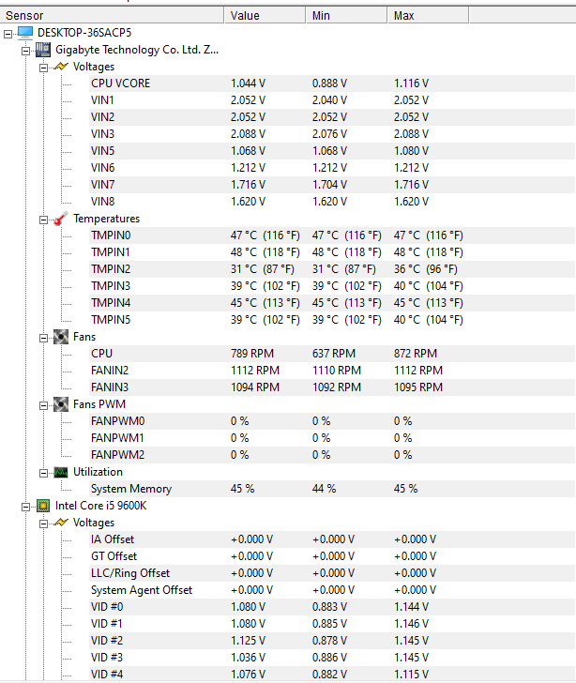Click the Min column header
Image resolution: width=576 pixels, height=683 pixels.
coord(347,15)
